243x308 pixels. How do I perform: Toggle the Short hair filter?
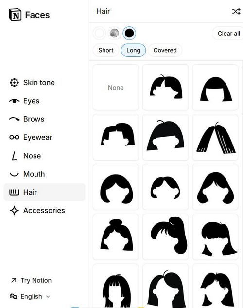(x=106, y=50)
